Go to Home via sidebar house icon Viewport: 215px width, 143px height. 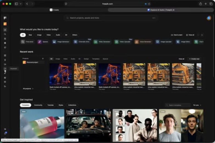tap(5, 30)
